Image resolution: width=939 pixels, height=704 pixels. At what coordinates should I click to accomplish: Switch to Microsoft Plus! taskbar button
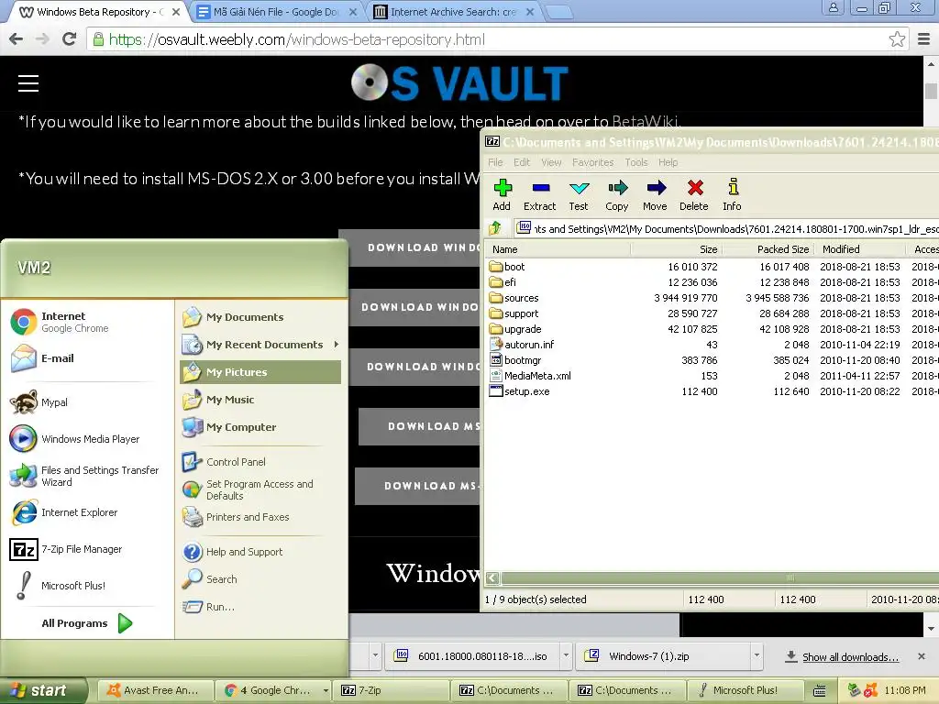point(745,690)
